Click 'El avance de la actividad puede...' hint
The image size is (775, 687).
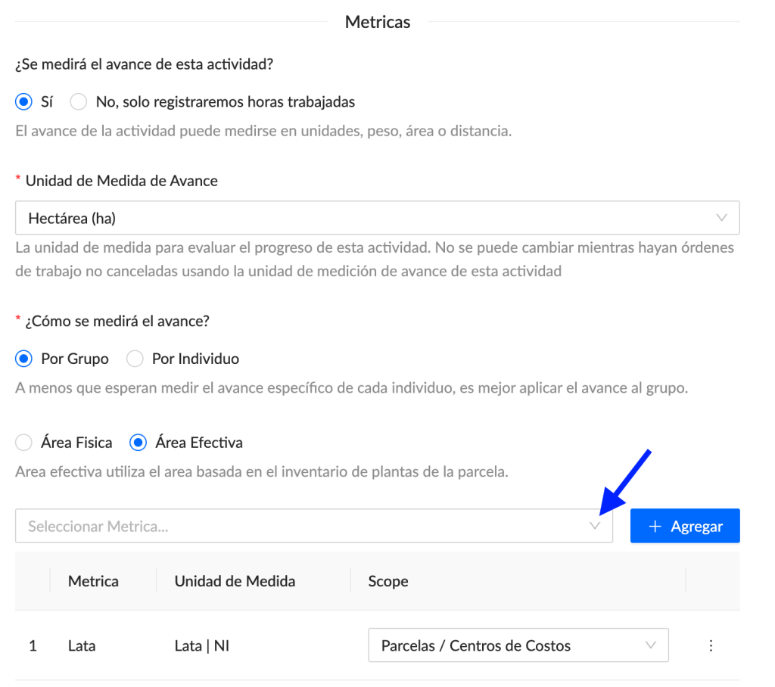point(263,131)
